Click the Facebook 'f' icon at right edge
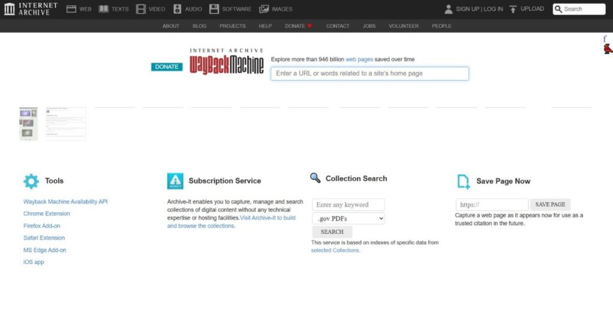This screenshot has height=320, width=613. pos(605,39)
